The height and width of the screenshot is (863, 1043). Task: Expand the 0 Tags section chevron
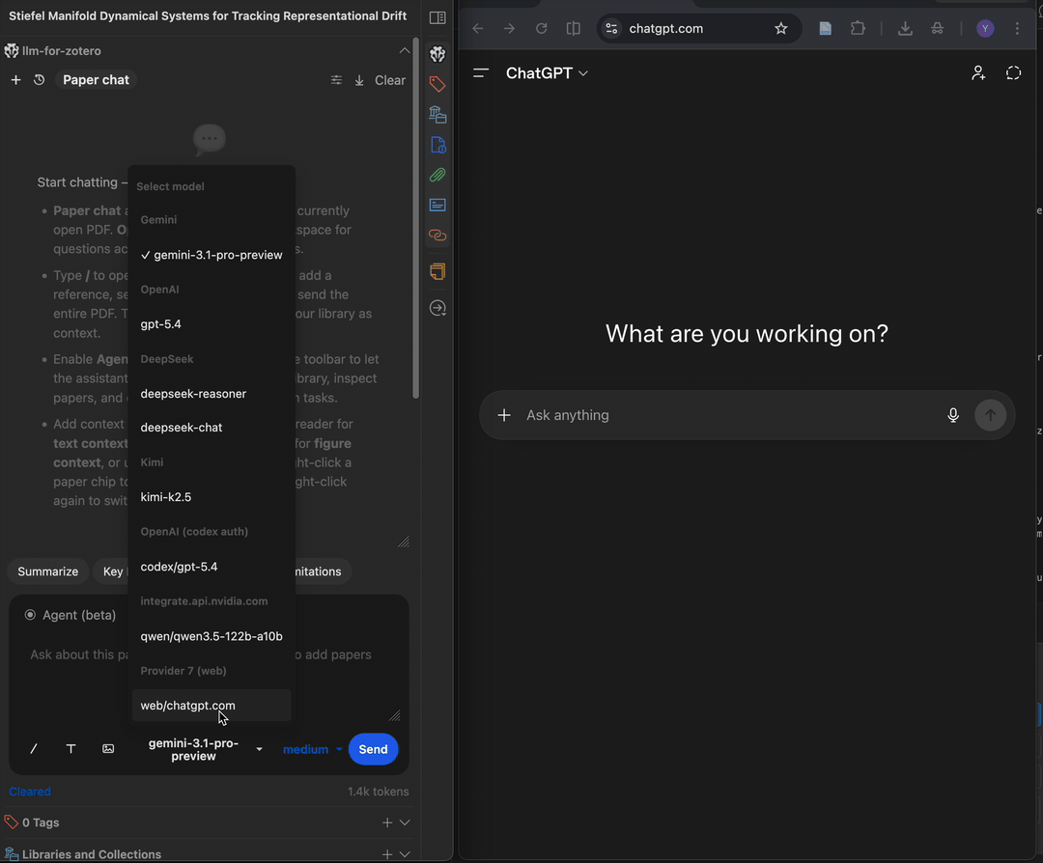[x=405, y=822]
